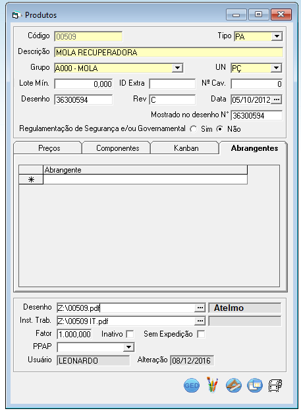The image size is (301, 413).
Task: Click the blue GED icon
Action: coord(192,385)
